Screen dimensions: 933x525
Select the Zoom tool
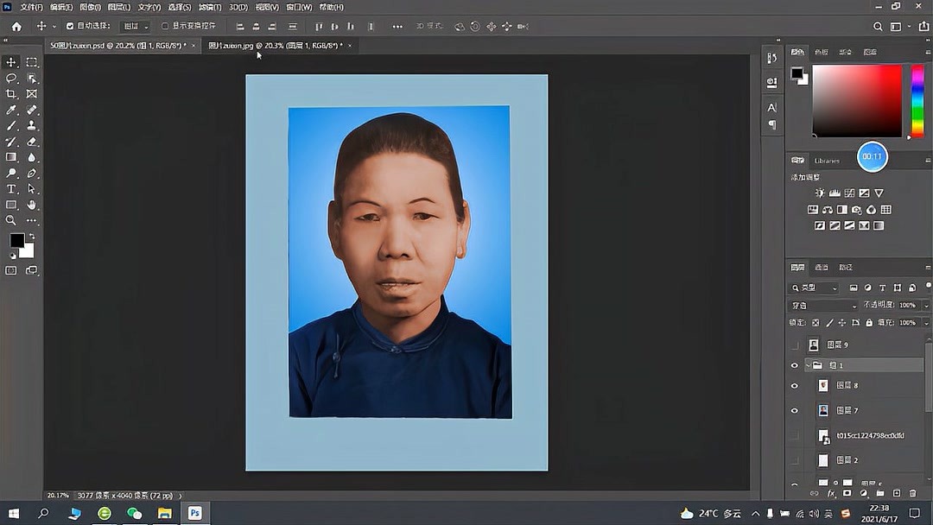(x=11, y=219)
